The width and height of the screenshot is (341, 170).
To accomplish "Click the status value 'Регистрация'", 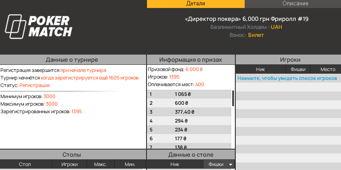I will tap(35, 85).
